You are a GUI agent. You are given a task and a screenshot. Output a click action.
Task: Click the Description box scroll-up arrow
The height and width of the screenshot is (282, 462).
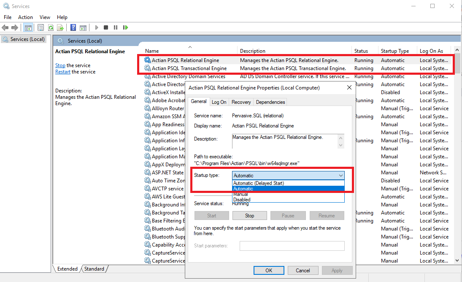tap(340, 138)
